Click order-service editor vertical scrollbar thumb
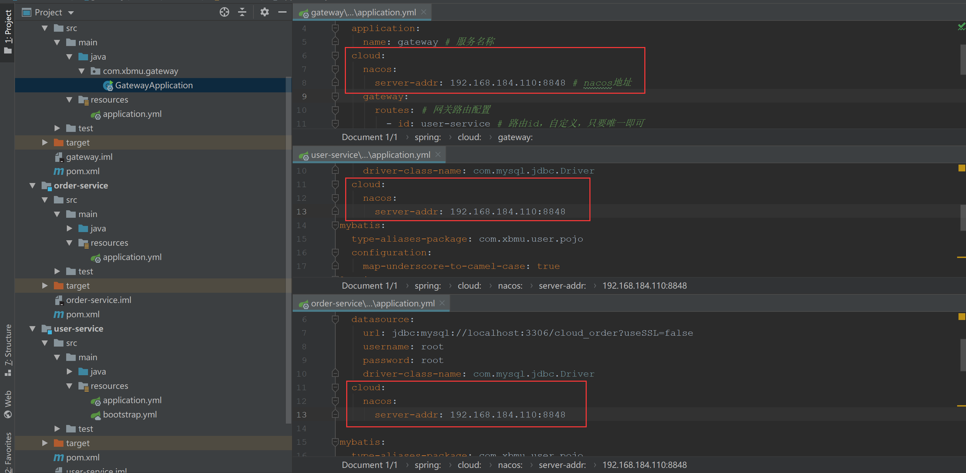The image size is (966, 473). point(963,355)
